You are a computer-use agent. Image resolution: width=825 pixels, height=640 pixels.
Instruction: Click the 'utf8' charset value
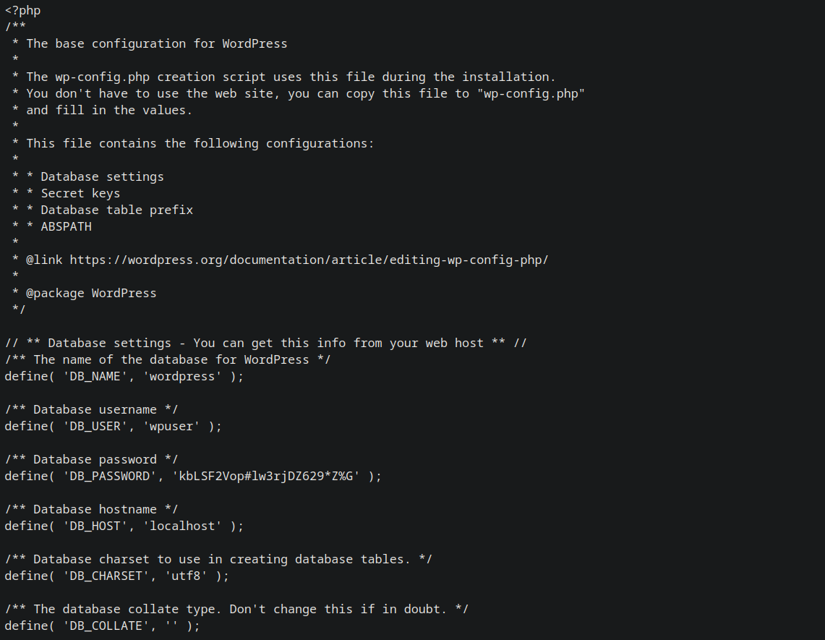(189, 576)
